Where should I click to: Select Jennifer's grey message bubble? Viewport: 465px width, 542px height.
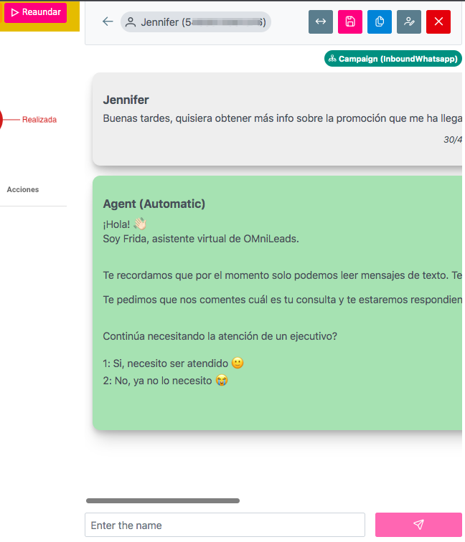click(x=280, y=119)
